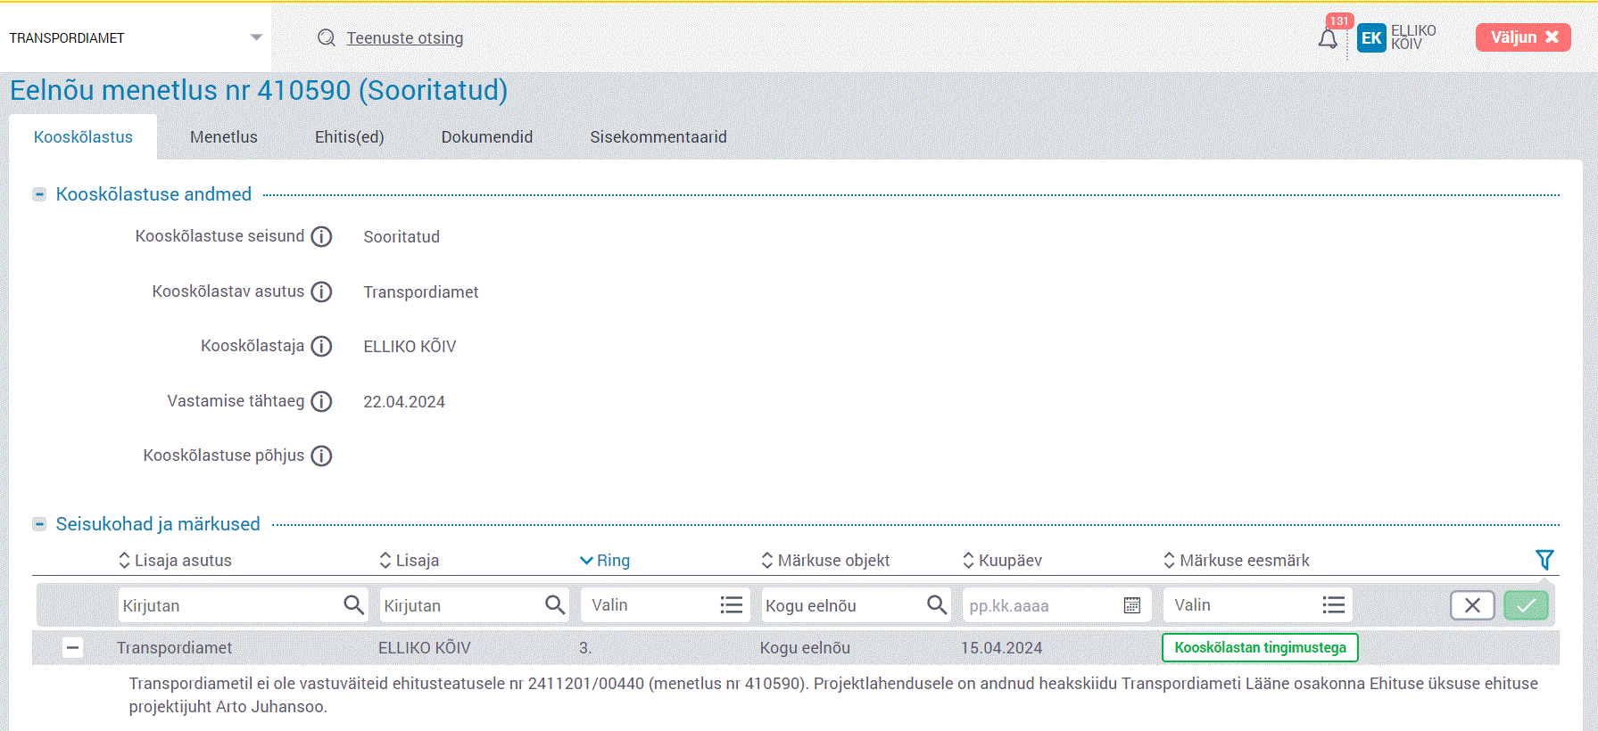This screenshot has width=1598, height=731.
Task: Apply filters with the green checkmark button
Action: coord(1526,605)
